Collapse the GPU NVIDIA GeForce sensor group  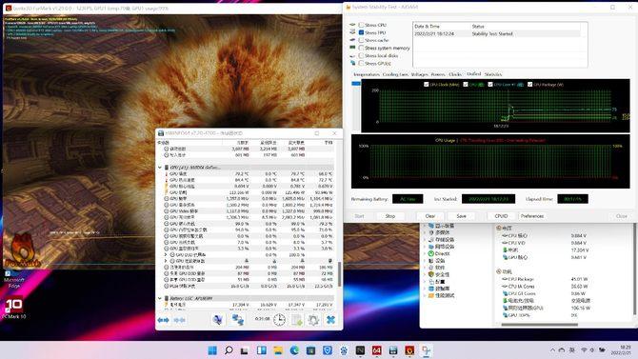pos(160,168)
